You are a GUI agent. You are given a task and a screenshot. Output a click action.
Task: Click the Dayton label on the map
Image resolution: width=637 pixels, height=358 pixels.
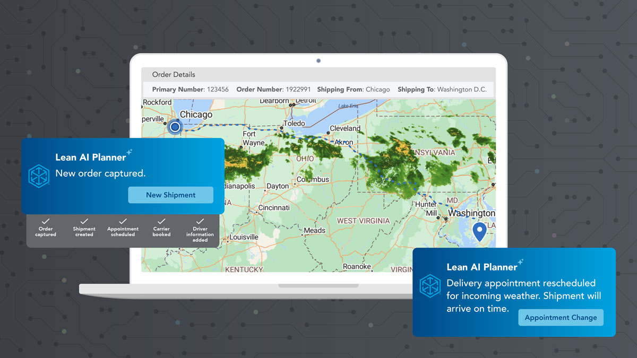278,186
